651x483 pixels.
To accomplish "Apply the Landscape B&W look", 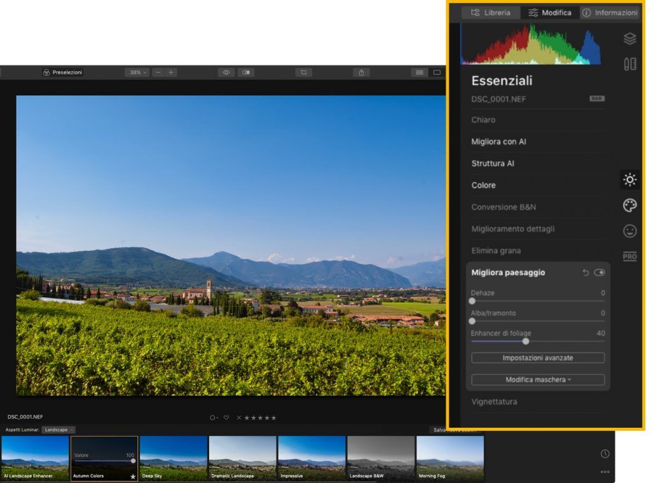I will click(381, 458).
